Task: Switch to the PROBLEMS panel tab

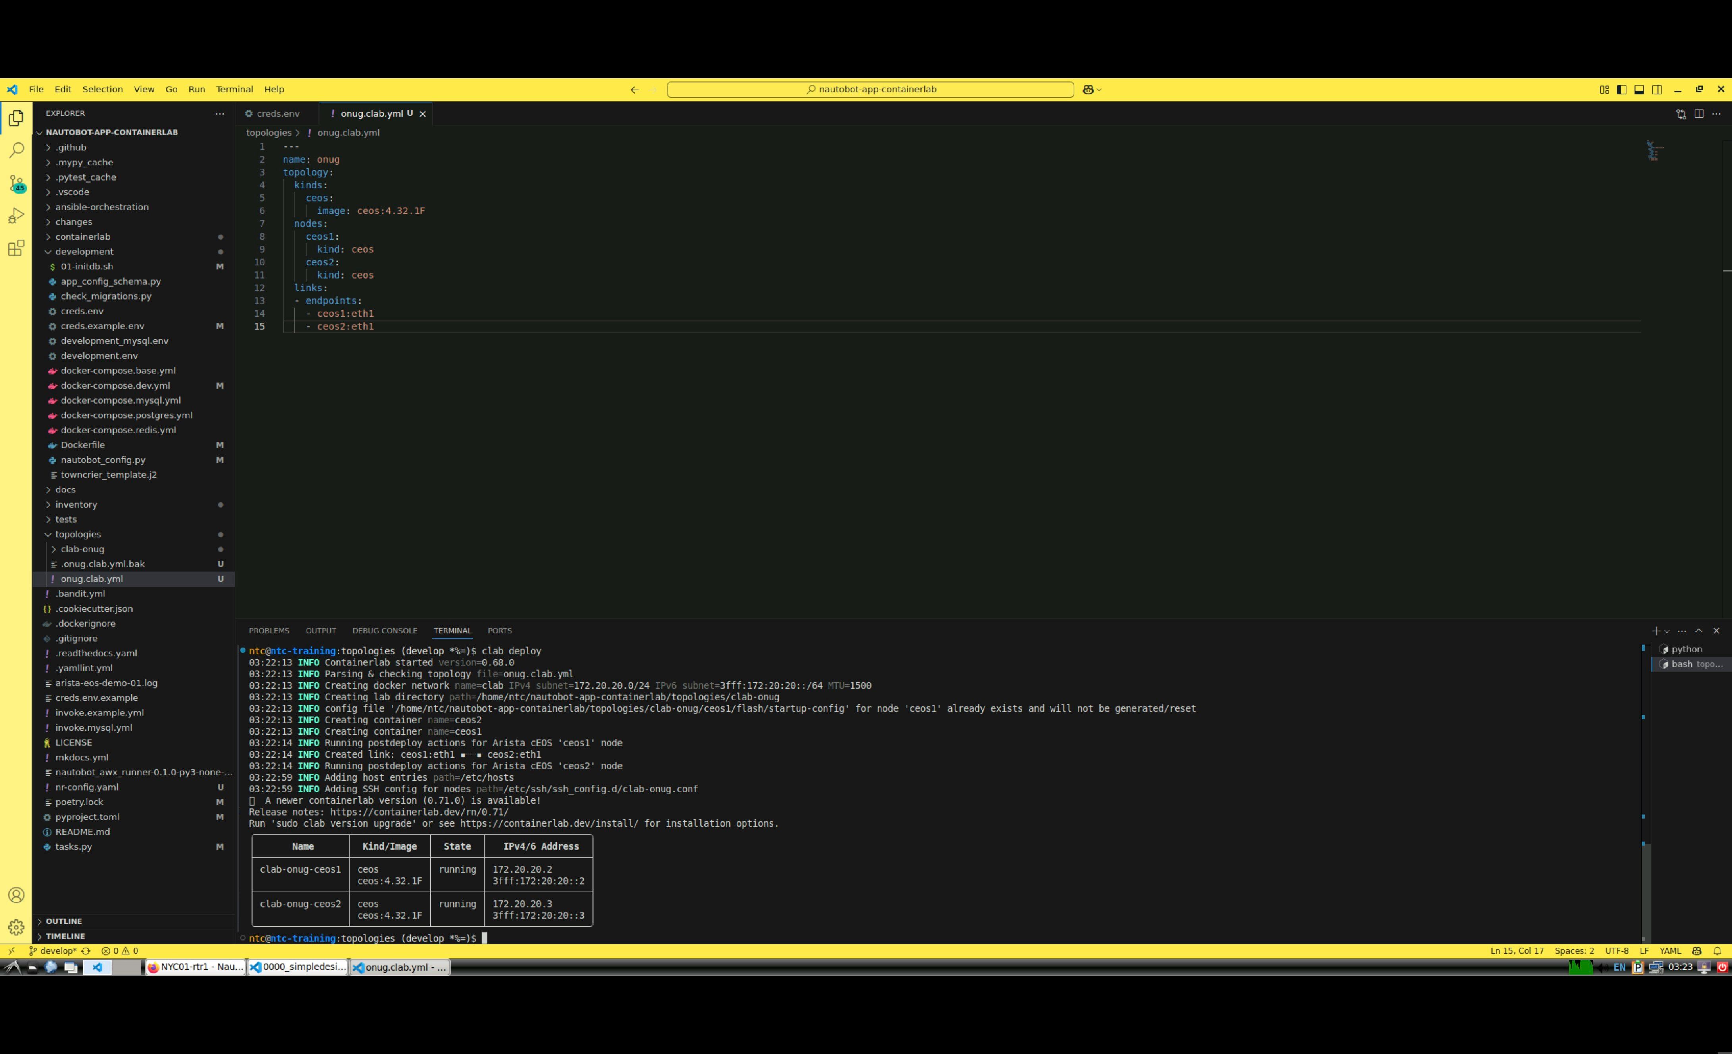Action: pos(268,630)
